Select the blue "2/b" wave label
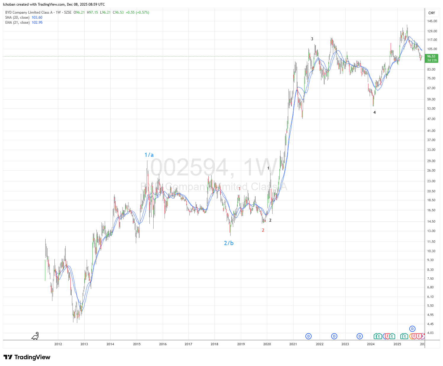This screenshot has width=443, height=366. pyautogui.click(x=228, y=243)
